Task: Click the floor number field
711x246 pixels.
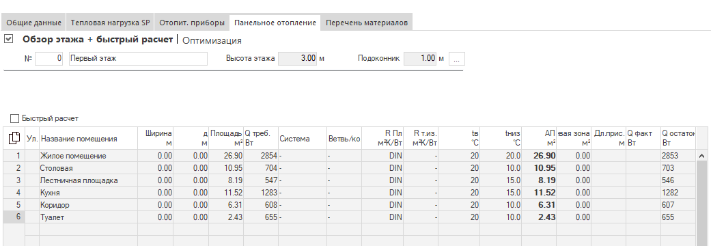Action: (x=49, y=59)
